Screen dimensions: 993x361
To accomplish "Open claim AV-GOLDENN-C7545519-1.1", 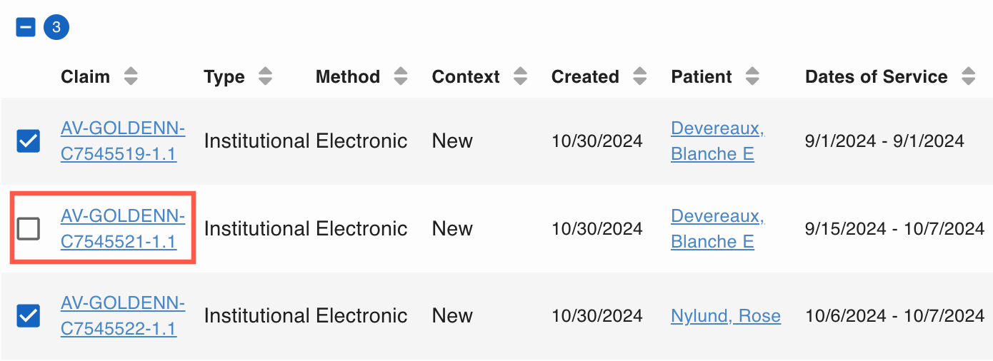I will pos(123,141).
